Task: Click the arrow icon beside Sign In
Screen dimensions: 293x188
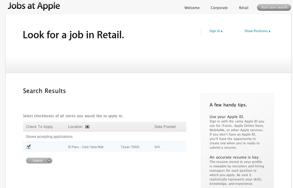Action: 222,31
